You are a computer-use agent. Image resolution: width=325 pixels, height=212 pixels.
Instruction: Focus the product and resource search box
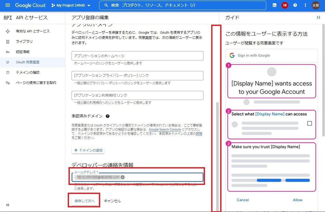click(x=183, y=5)
